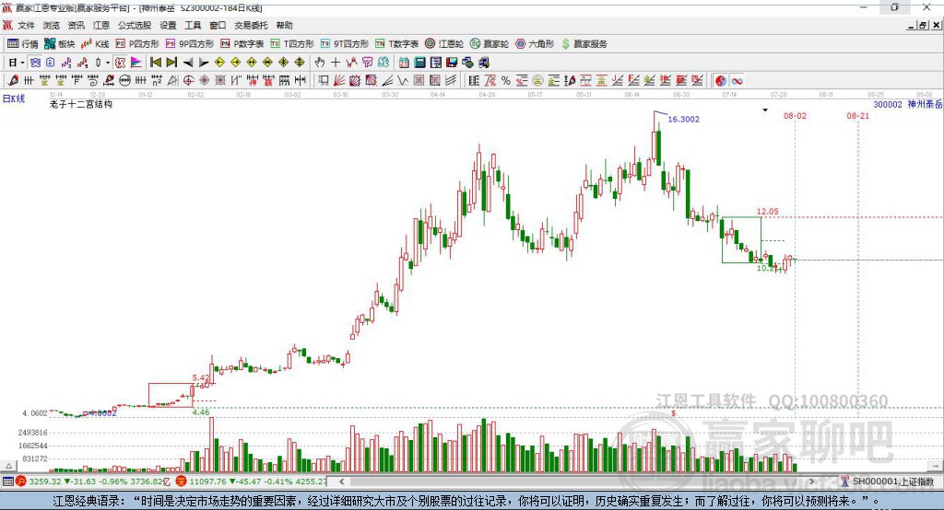The width and height of the screenshot is (944, 510).
Task: Toggle the colorful flag chart icon
Action: [136, 63]
